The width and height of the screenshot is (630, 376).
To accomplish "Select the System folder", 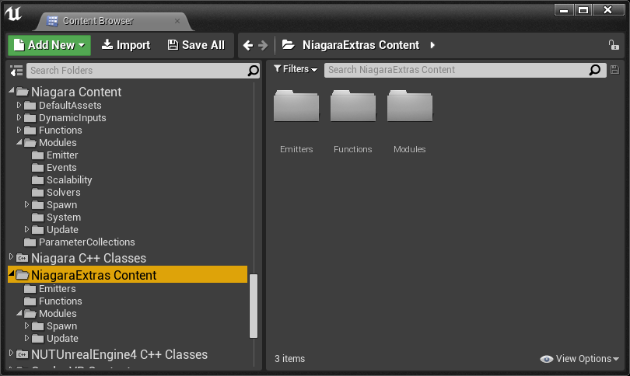I will pyautogui.click(x=64, y=217).
